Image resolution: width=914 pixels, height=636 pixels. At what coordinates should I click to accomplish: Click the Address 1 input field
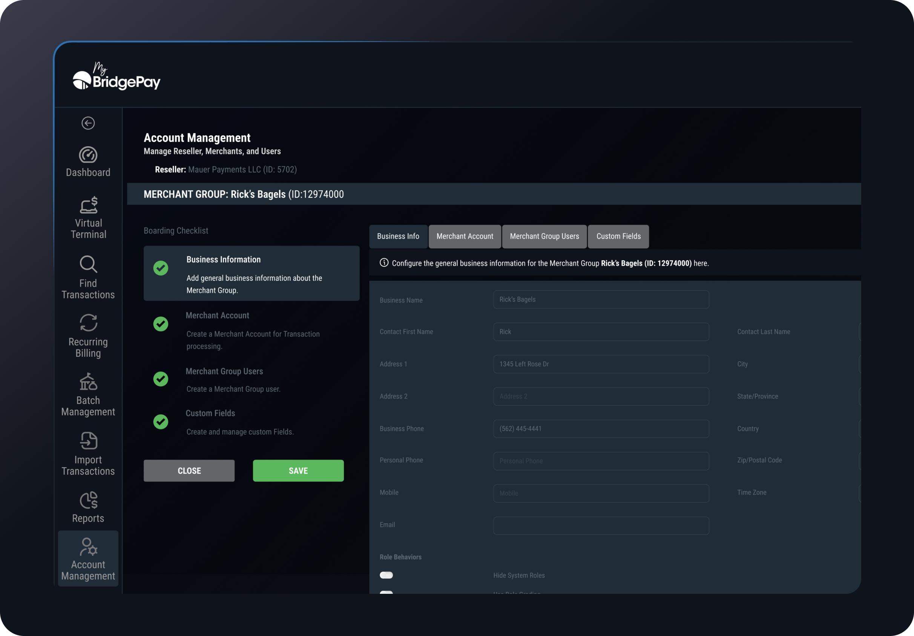pos(601,364)
